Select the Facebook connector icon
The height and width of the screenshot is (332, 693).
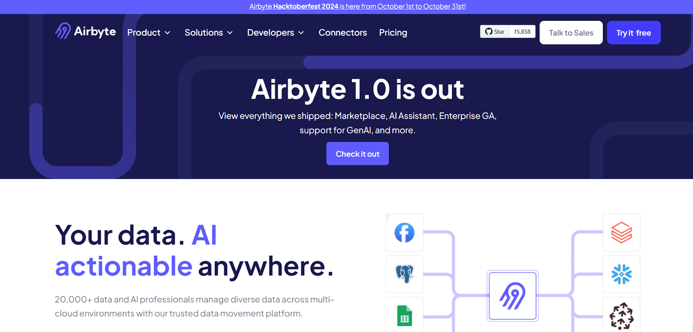click(x=405, y=232)
